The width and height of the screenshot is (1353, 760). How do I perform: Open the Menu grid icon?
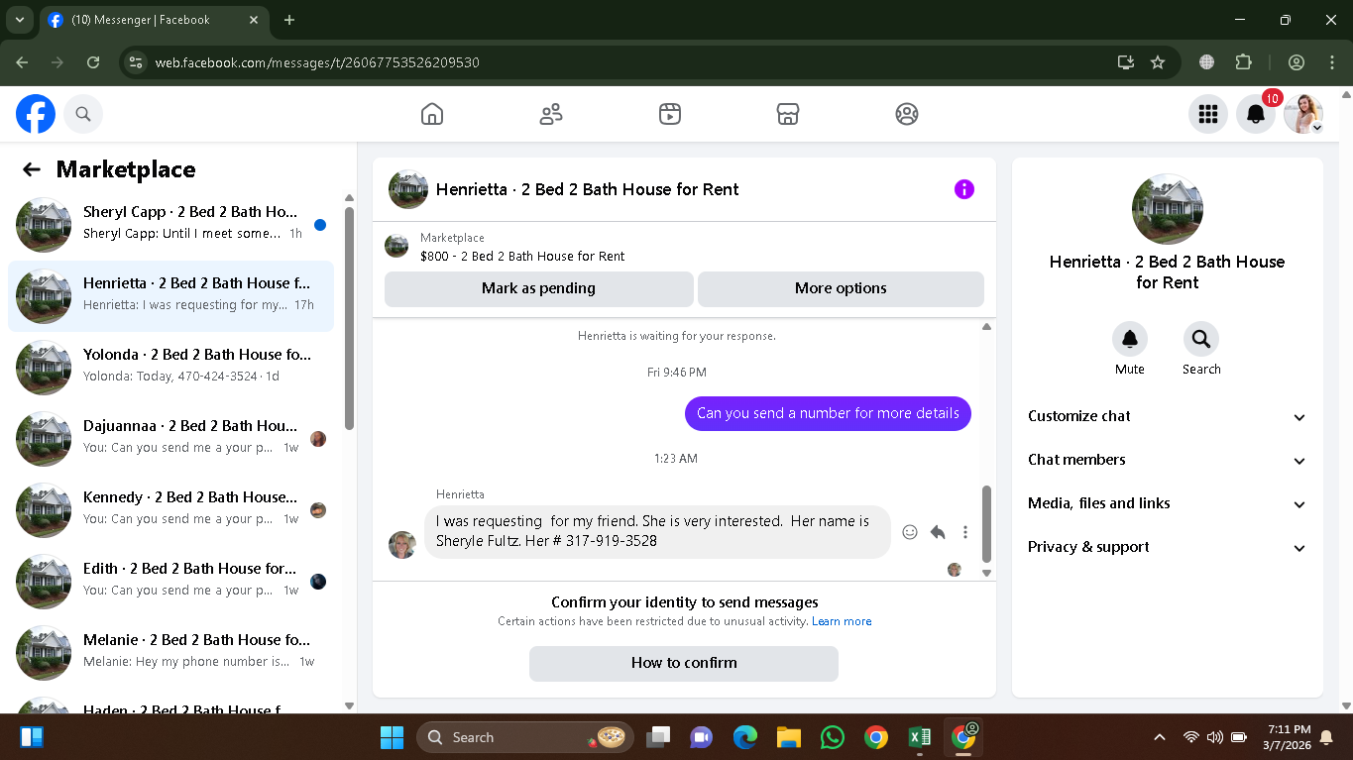pyautogui.click(x=1208, y=114)
